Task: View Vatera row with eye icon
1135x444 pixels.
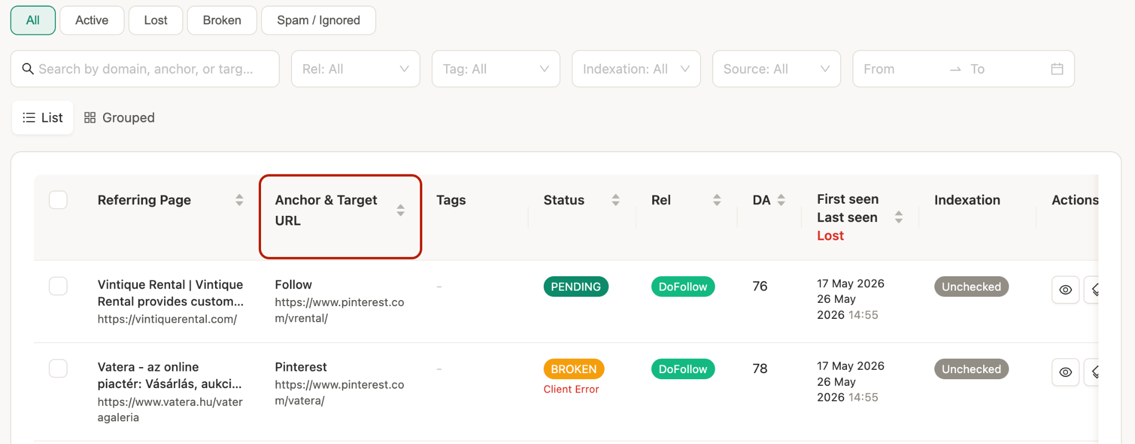Action: [x=1065, y=372]
